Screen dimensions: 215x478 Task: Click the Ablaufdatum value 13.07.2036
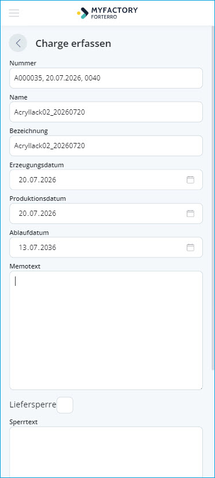tap(37, 247)
